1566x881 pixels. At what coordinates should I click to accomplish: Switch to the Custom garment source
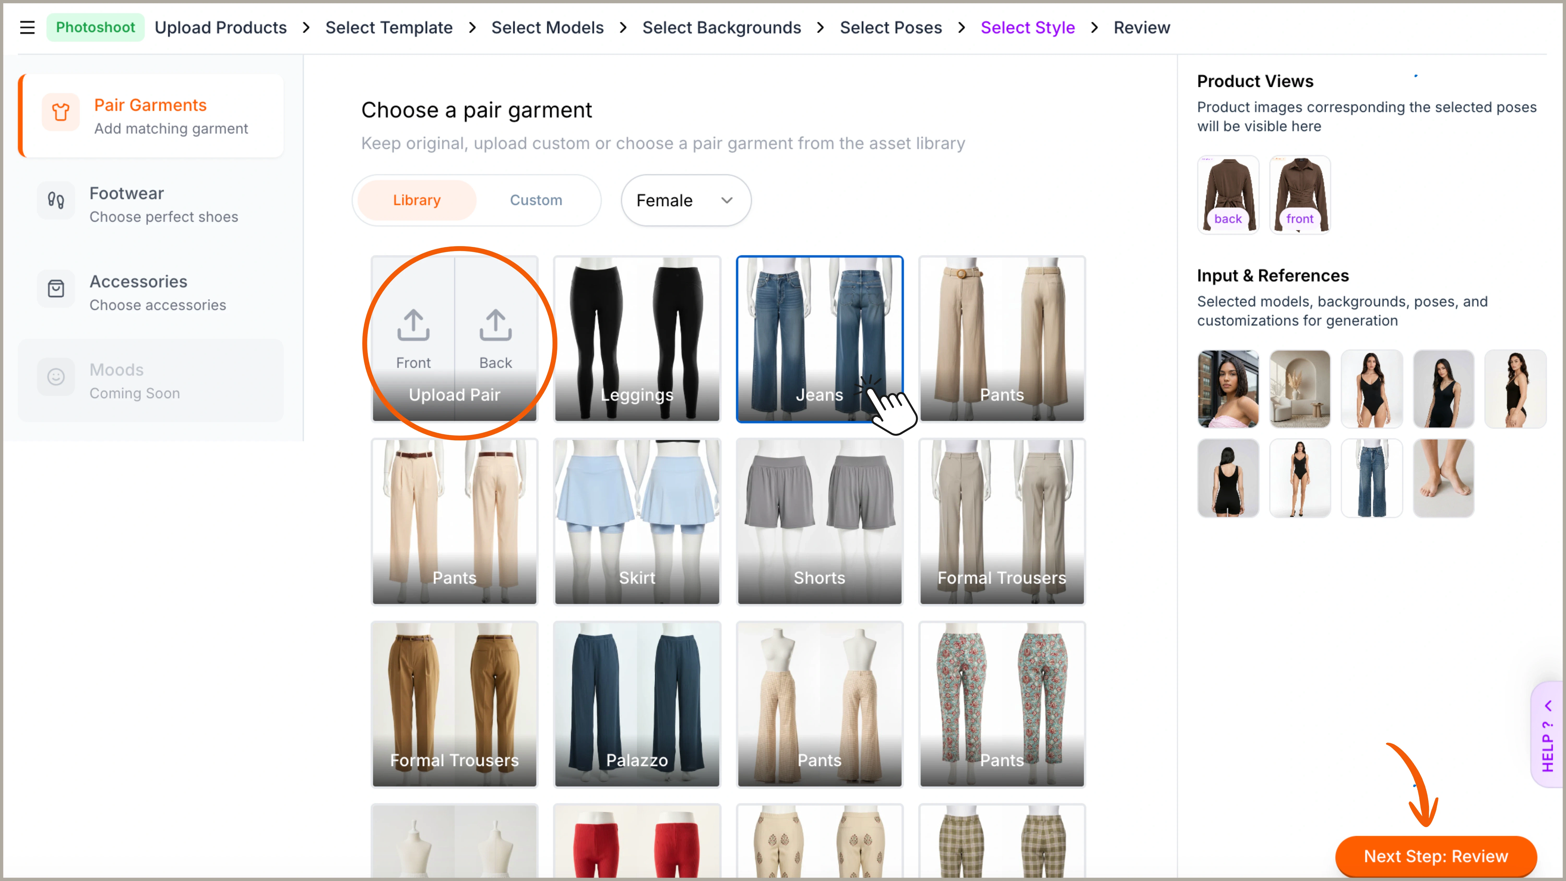536,200
